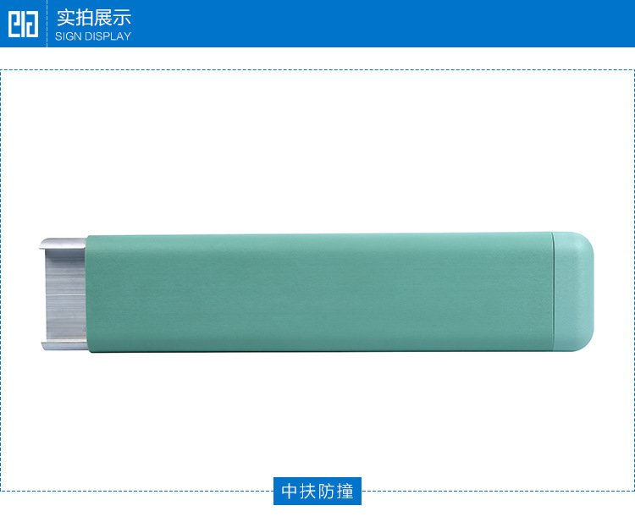Click white space above the green handrail

click(x=317, y=151)
